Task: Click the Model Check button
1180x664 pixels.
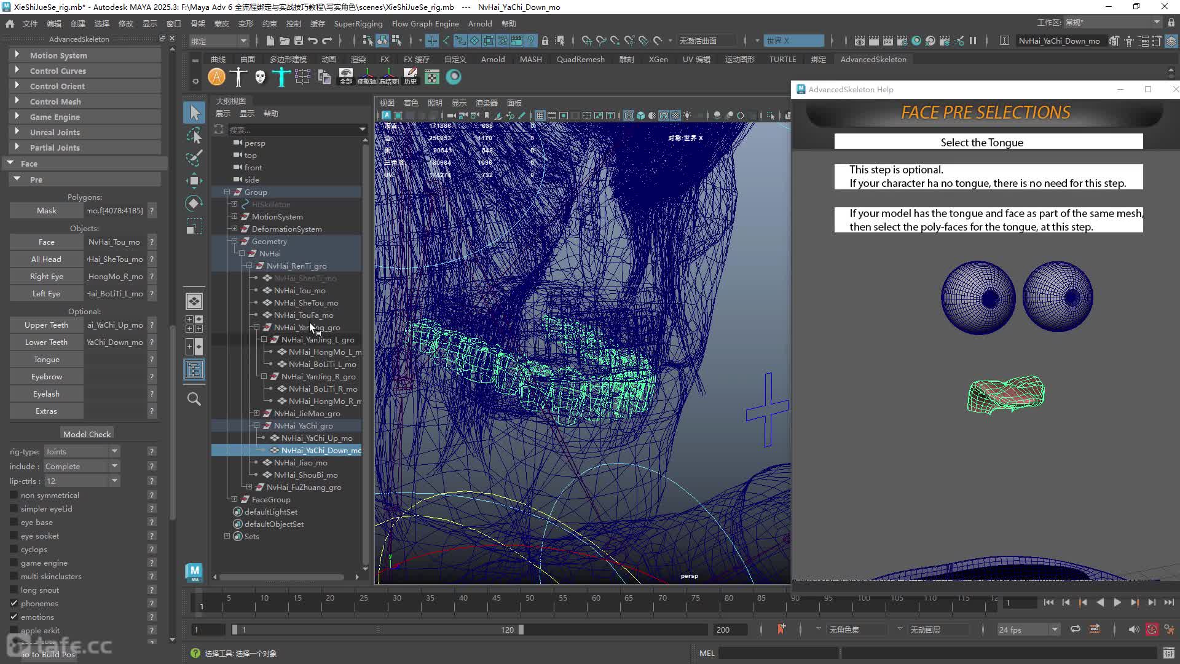Action: tap(87, 433)
